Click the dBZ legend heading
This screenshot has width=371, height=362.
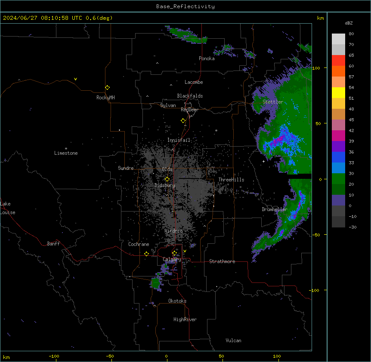pyautogui.click(x=349, y=23)
